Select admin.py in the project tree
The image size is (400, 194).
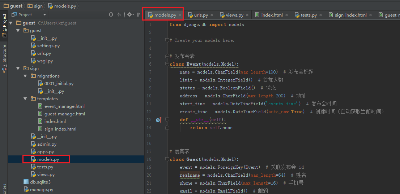click(47, 144)
